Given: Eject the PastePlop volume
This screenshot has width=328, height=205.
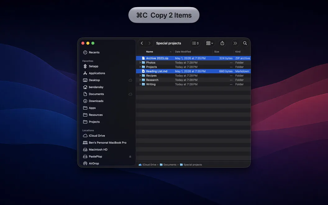Looking at the screenshot, I should [x=130, y=157].
